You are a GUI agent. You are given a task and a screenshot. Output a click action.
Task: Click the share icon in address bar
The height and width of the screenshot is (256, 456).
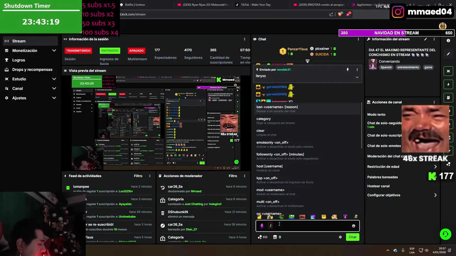click(331, 14)
